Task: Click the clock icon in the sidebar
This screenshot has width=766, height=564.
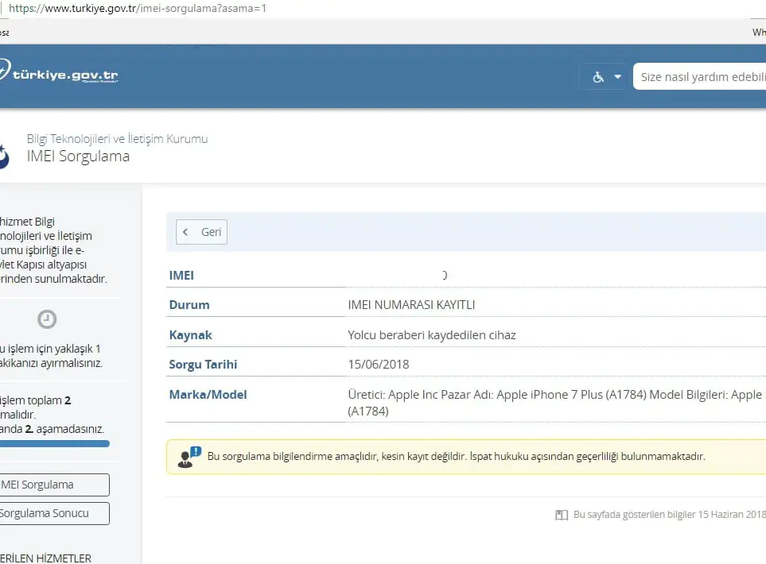Action: click(x=47, y=319)
